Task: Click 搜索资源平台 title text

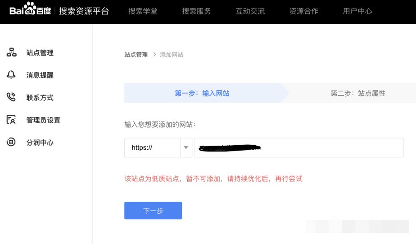Action: click(84, 11)
